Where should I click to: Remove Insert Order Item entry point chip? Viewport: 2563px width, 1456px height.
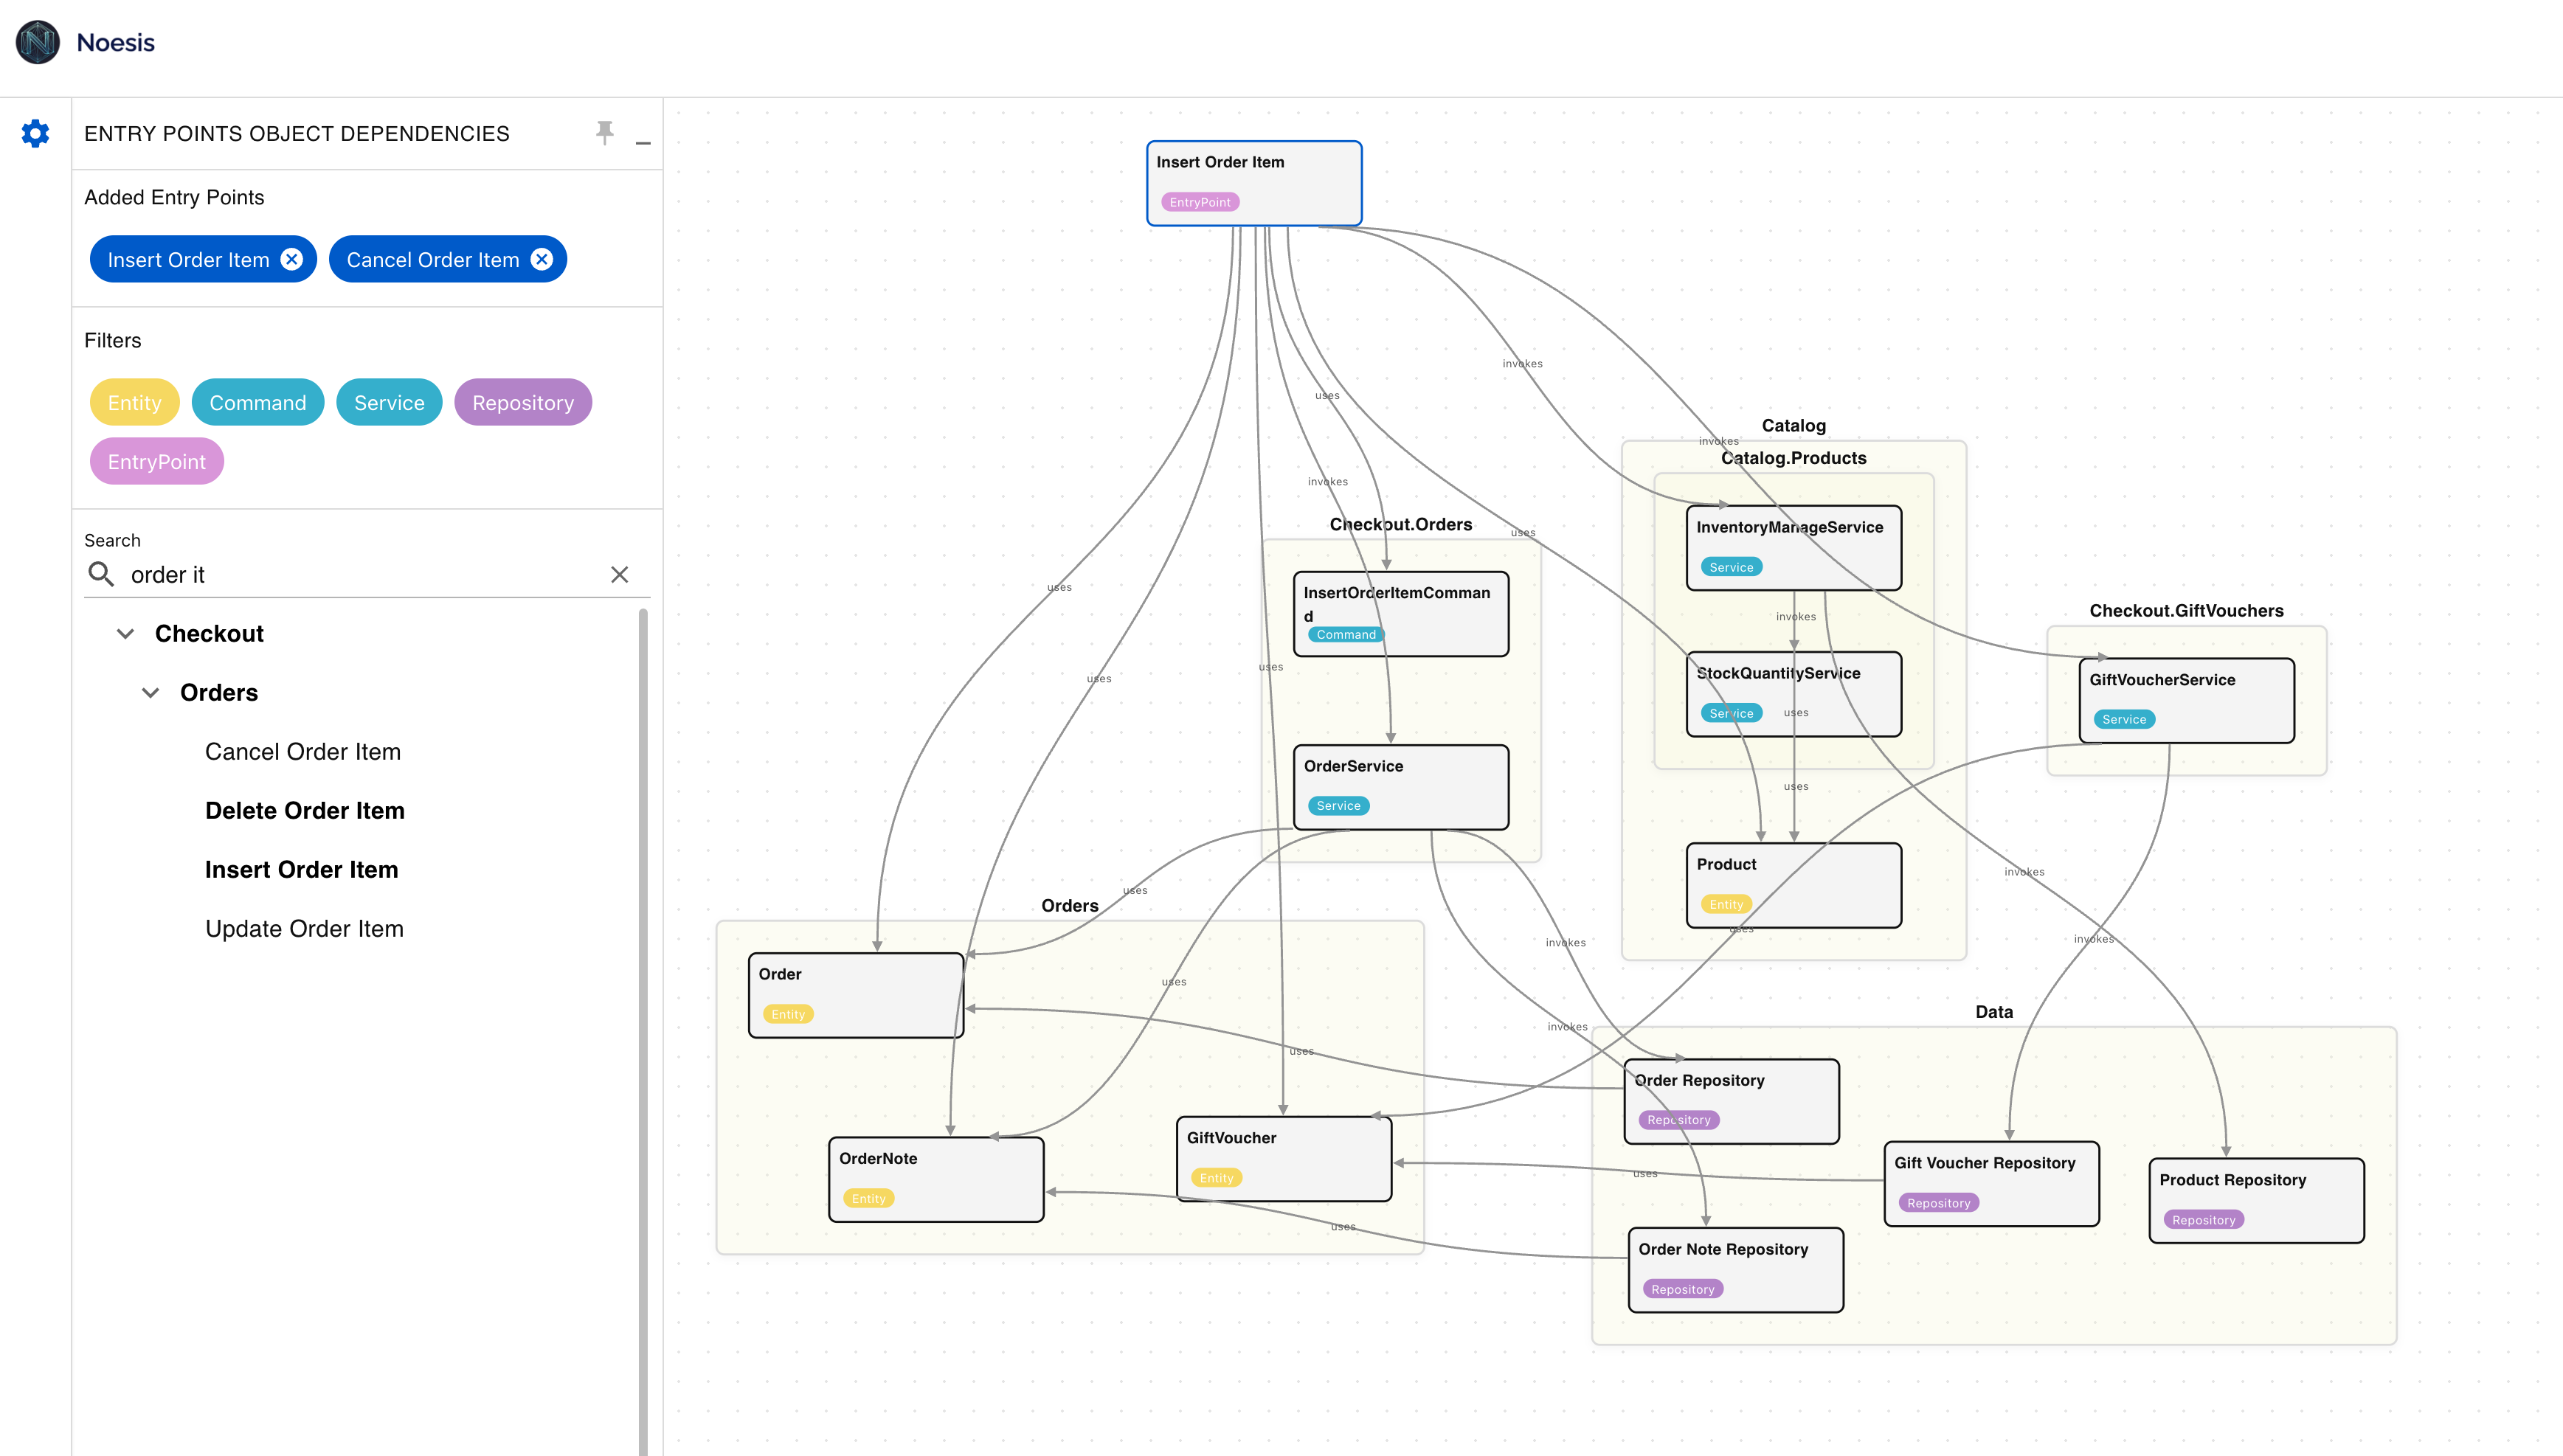(x=292, y=260)
